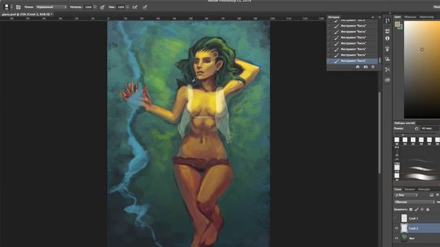Switch to the Цвет color tab

click(x=397, y=17)
